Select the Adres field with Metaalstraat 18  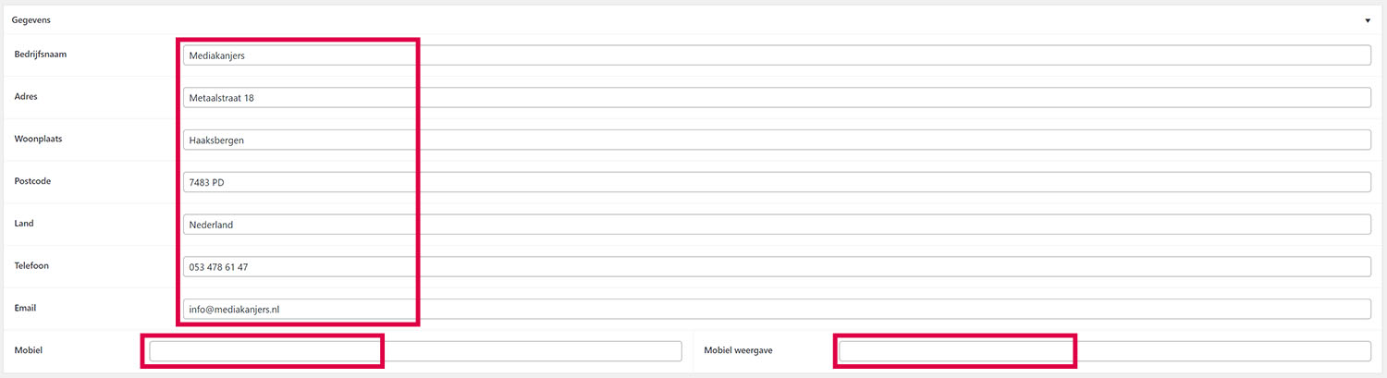777,98
